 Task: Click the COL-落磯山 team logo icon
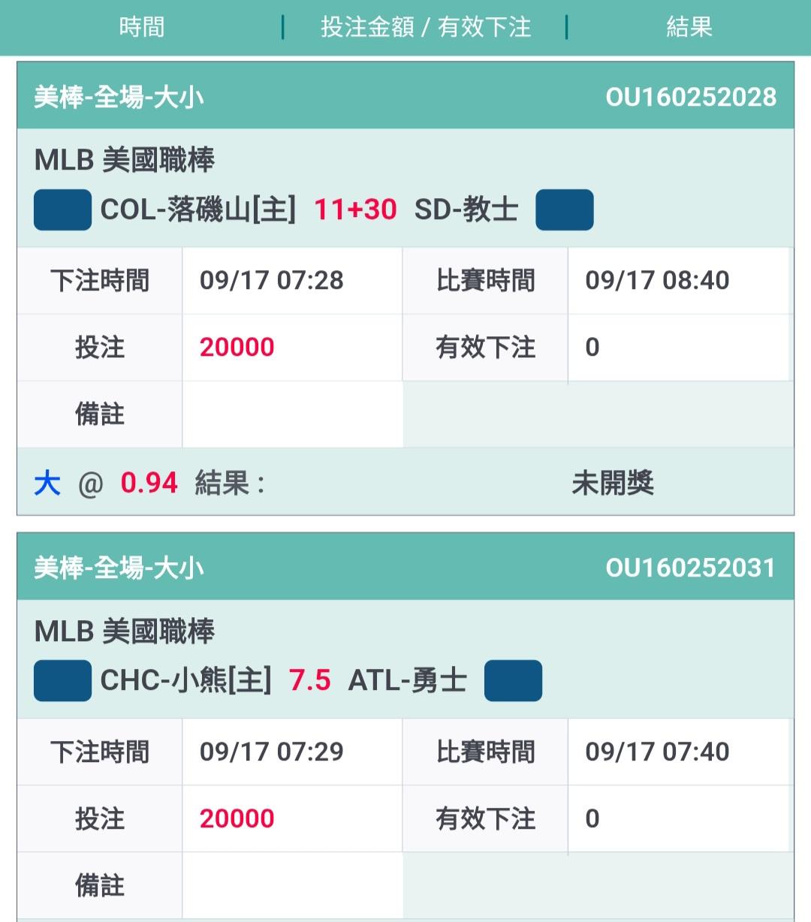click(63, 209)
